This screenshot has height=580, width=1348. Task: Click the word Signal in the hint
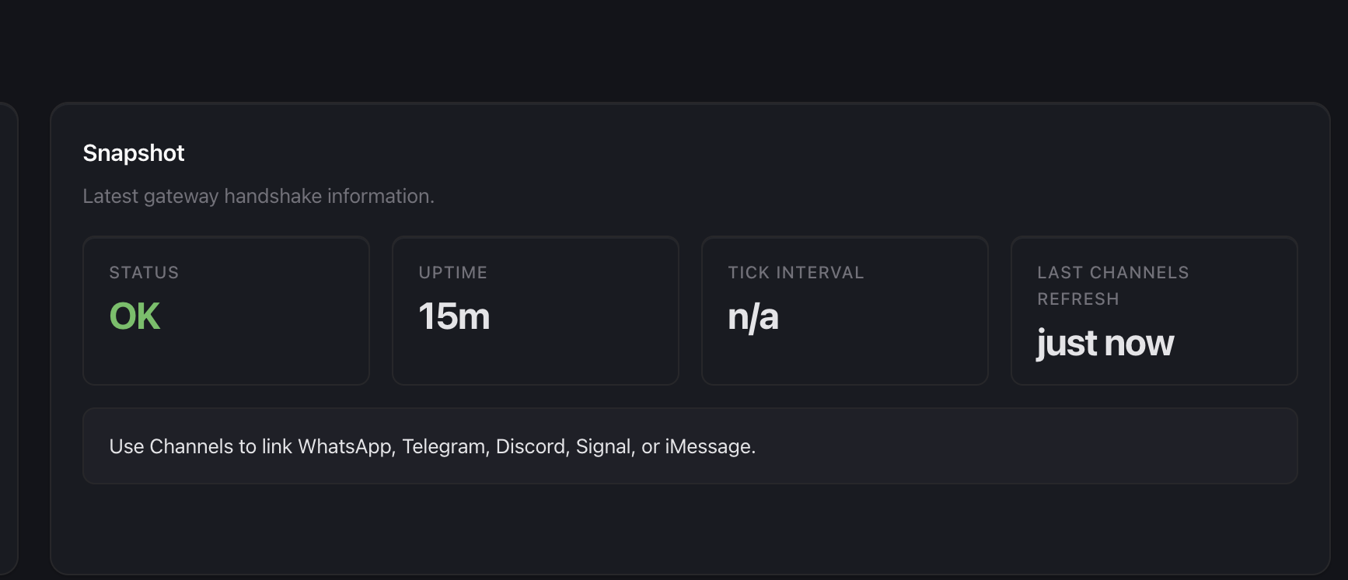click(x=605, y=446)
